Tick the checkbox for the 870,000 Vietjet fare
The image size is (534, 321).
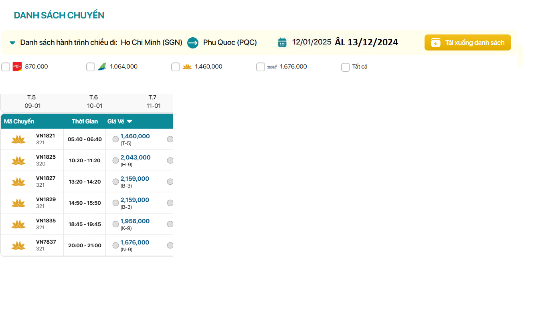point(6,67)
